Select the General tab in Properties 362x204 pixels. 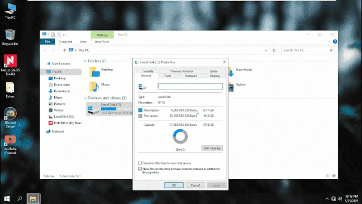(x=146, y=75)
